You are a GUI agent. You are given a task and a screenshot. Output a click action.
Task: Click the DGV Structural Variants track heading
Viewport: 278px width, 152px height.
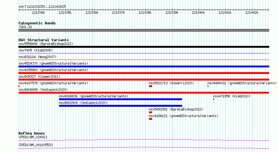tap(44, 40)
